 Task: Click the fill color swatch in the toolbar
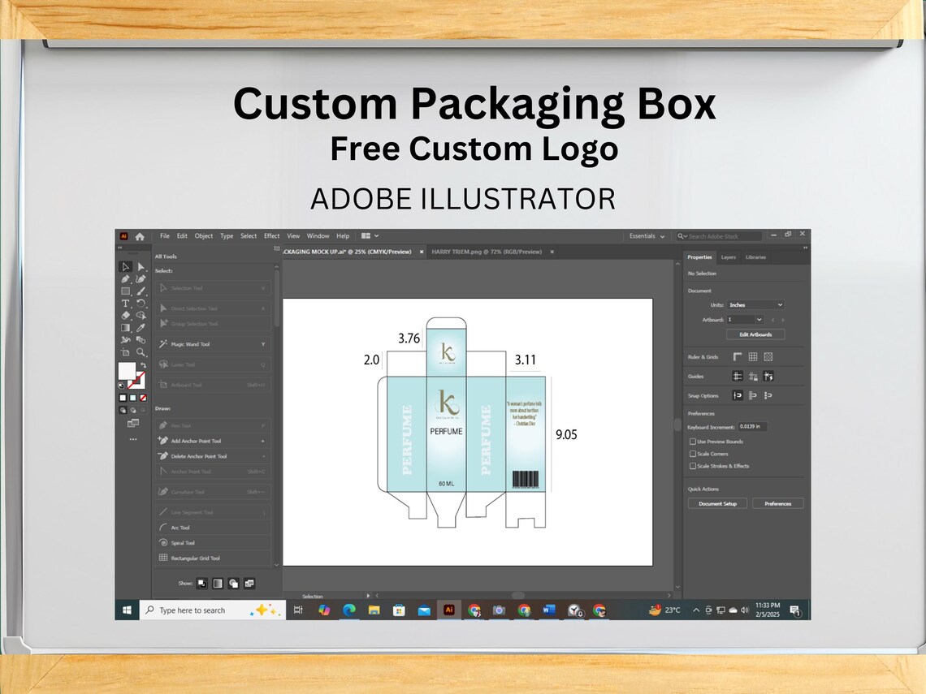click(126, 372)
